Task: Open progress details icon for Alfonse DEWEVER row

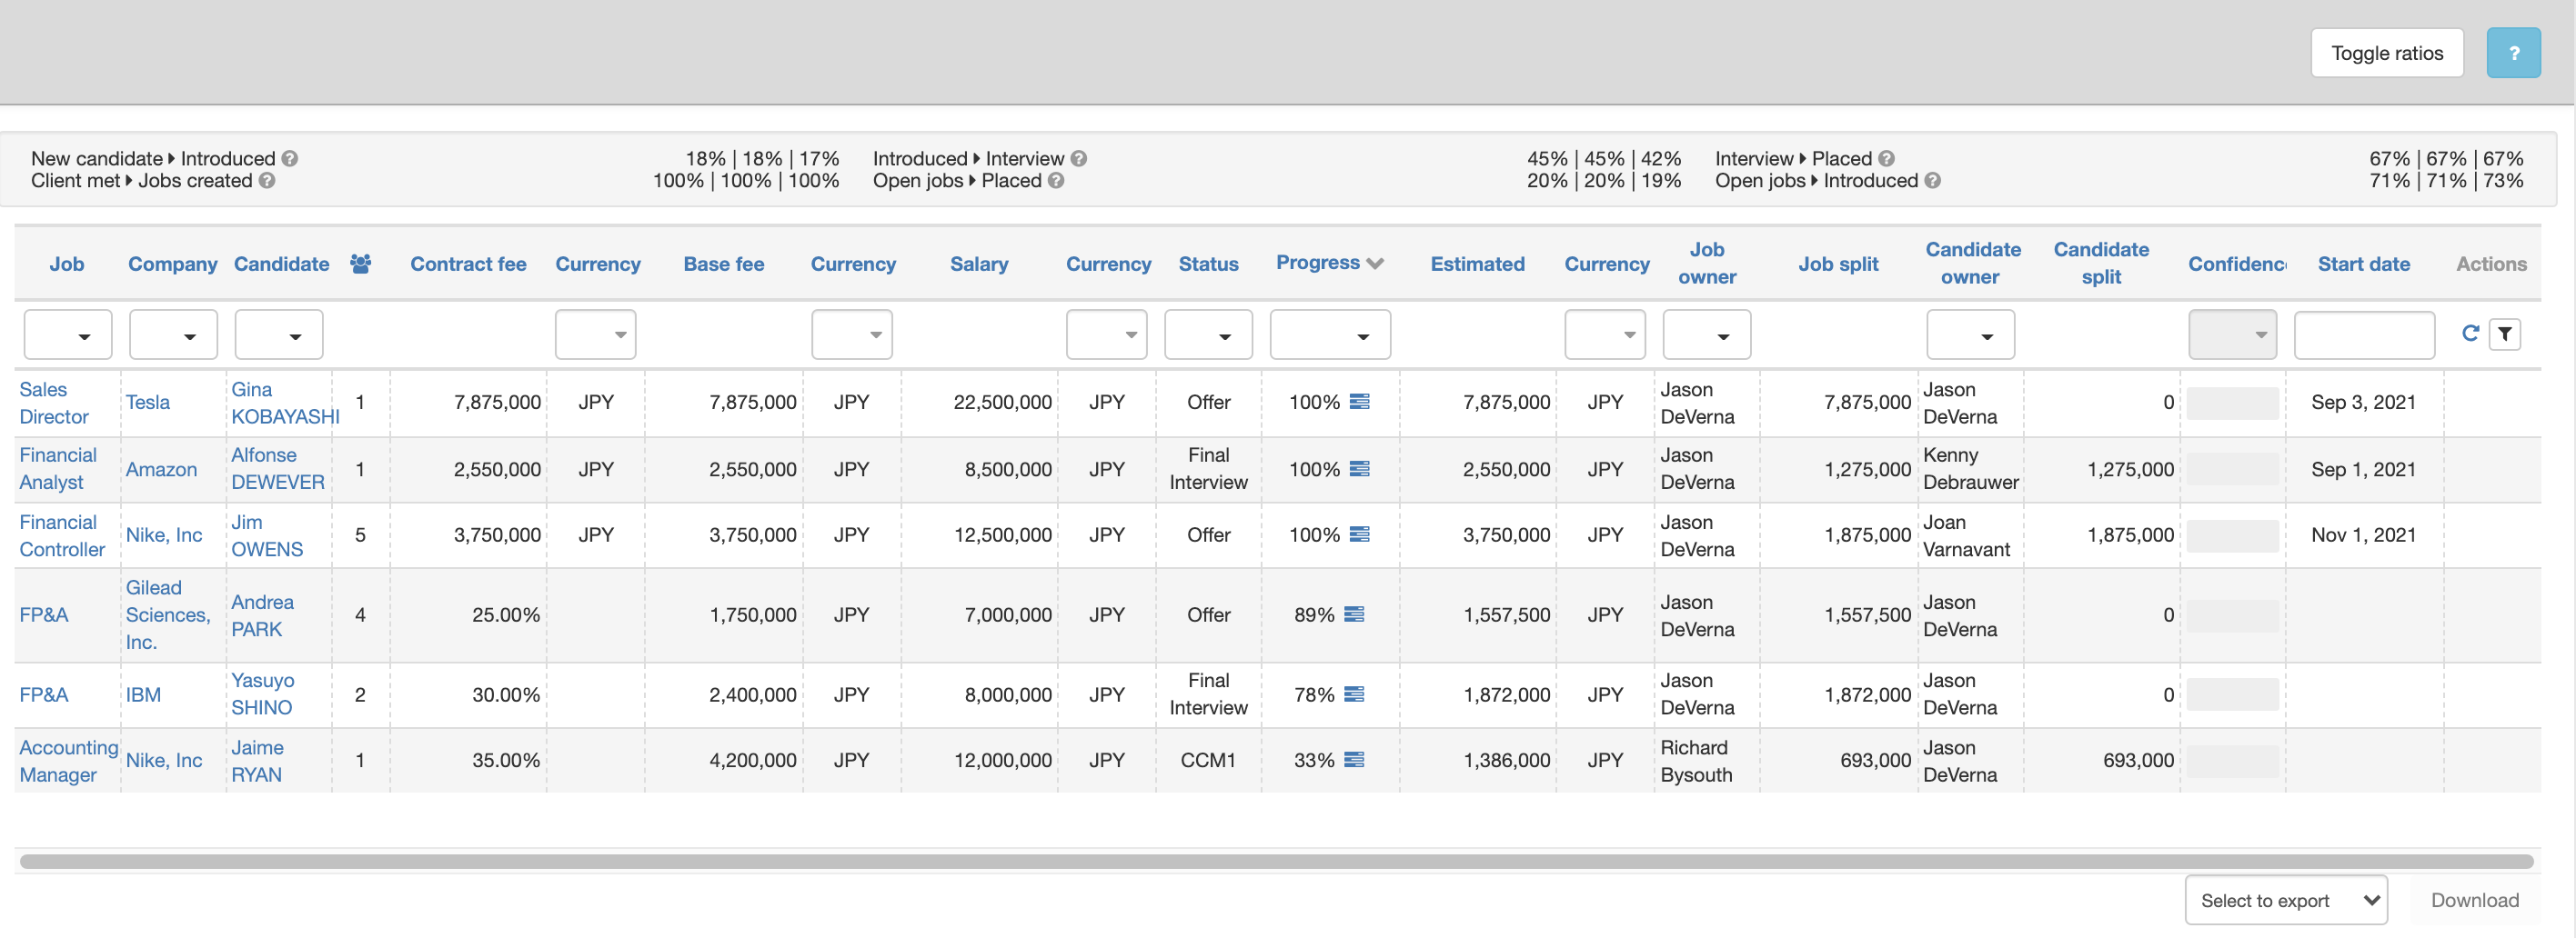Action: pyautogui.click(x=1359, y=468)
